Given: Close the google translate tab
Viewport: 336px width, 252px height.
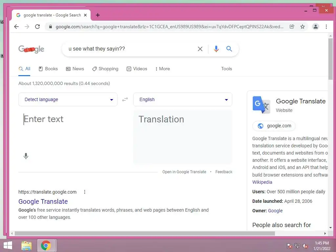Looking at the screenshot, I should point(85,15).
